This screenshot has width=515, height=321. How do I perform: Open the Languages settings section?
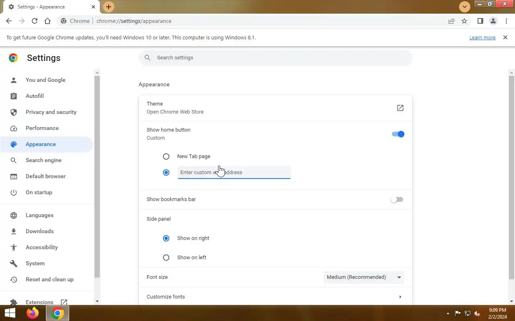[47, 215]
